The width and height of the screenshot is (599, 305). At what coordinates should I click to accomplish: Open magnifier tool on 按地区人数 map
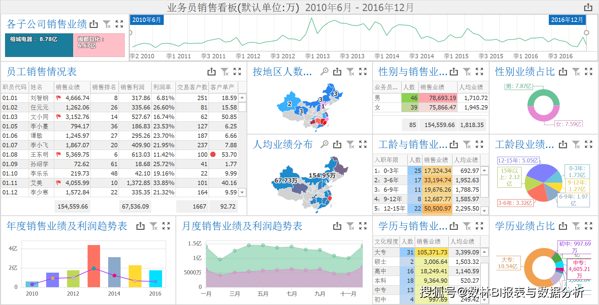click(324, 71)
